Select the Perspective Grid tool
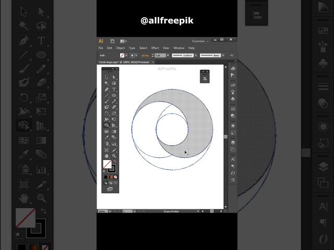This screenshot has height=250, width=334. pos(114,126)
